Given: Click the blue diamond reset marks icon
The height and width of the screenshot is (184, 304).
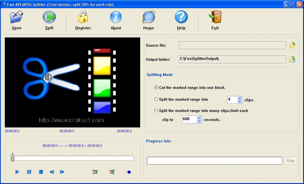Looking at the screenshot, I should pos(129,172).
